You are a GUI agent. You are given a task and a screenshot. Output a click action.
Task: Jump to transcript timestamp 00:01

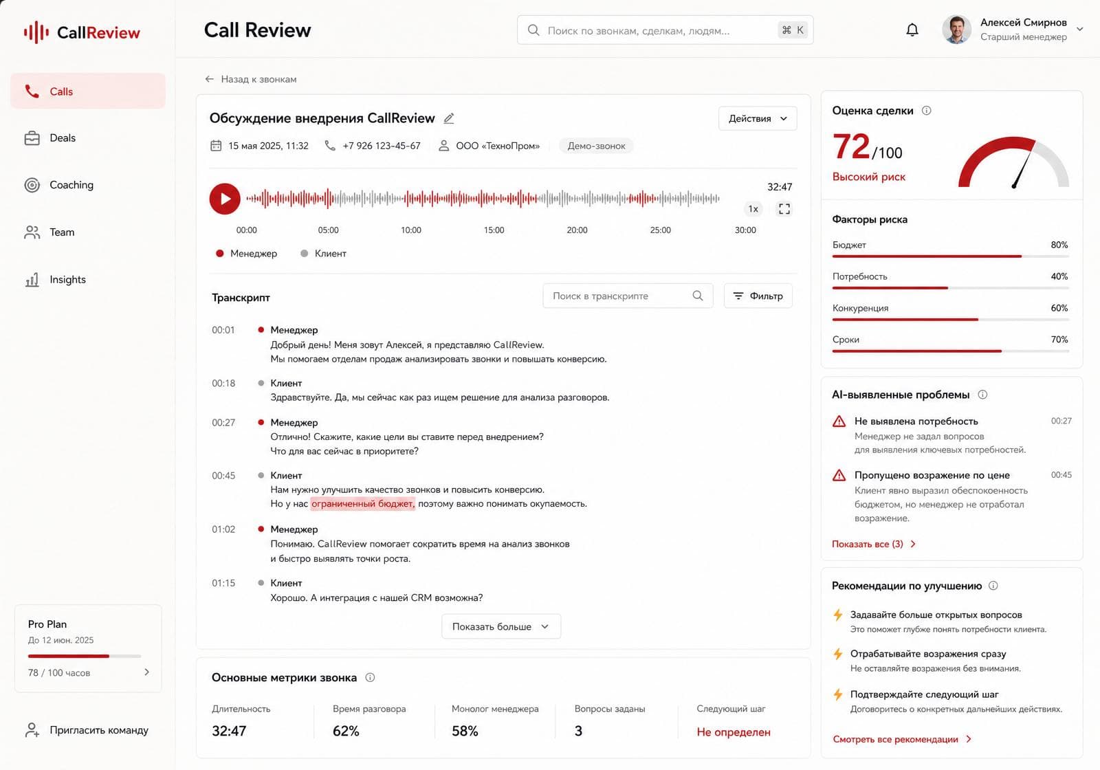click(223, 330)
